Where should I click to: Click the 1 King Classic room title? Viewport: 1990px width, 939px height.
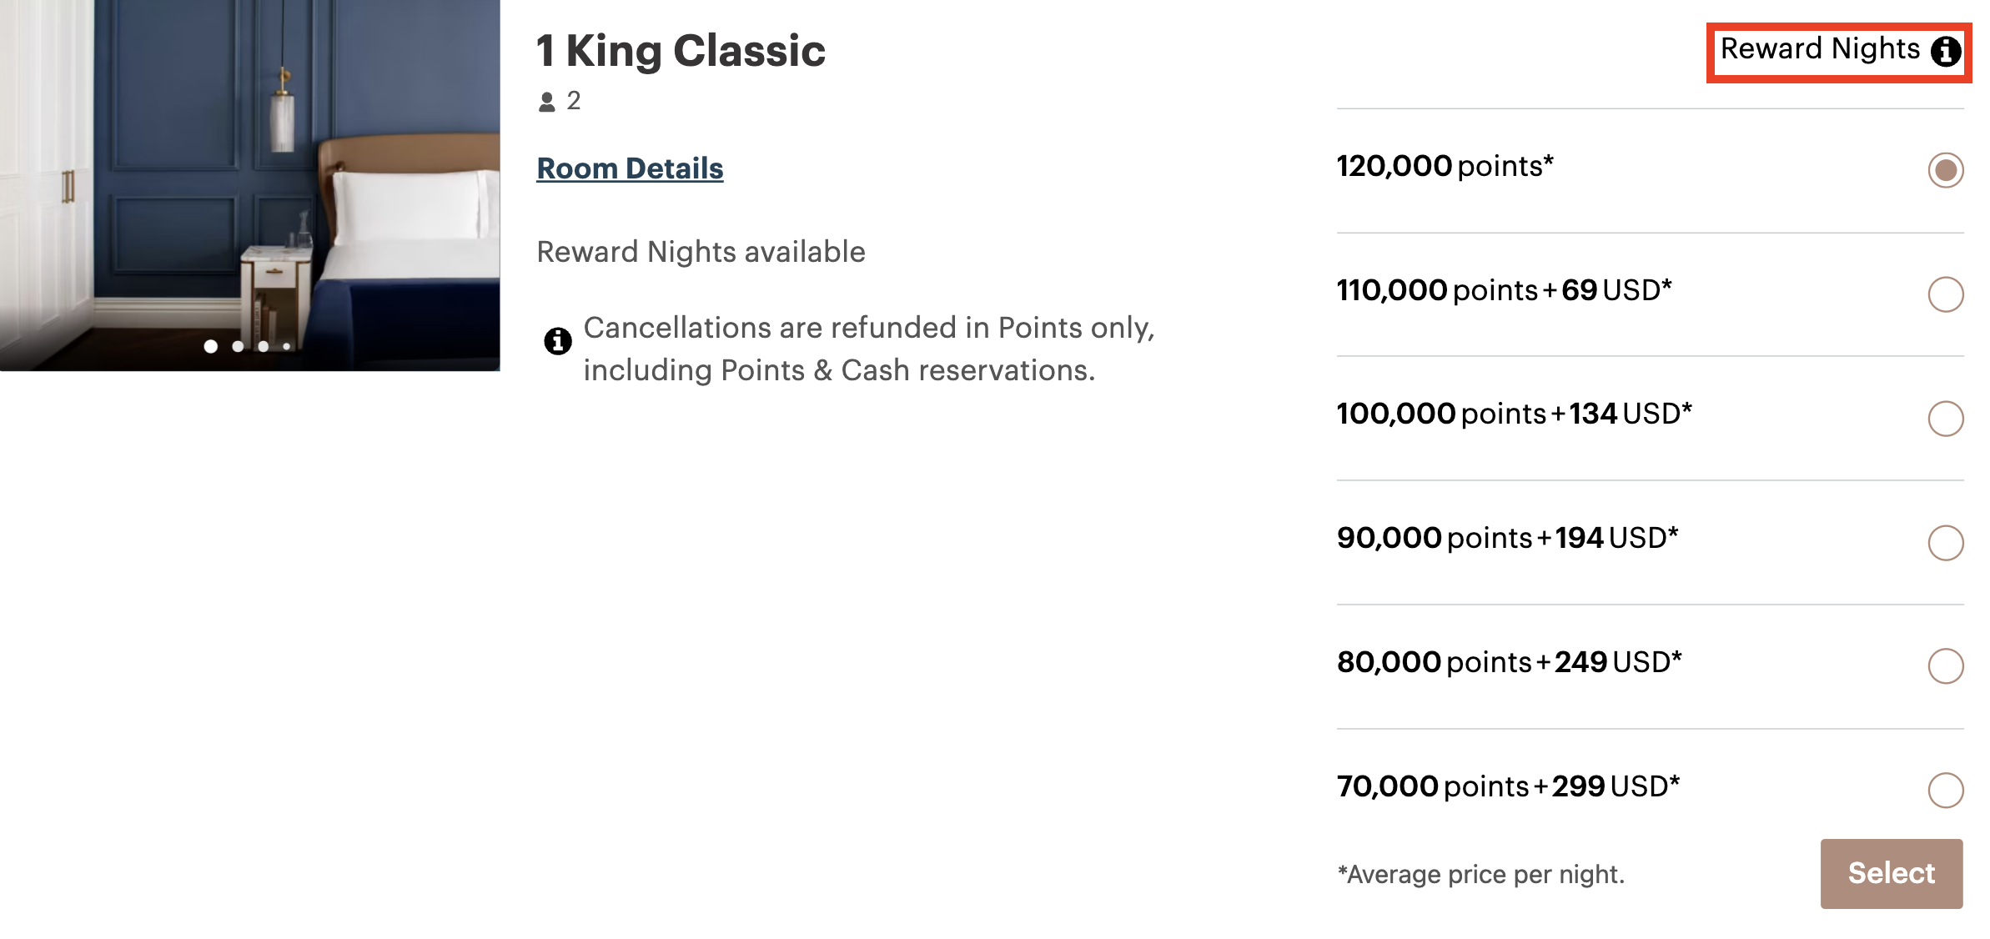(681, 50)
